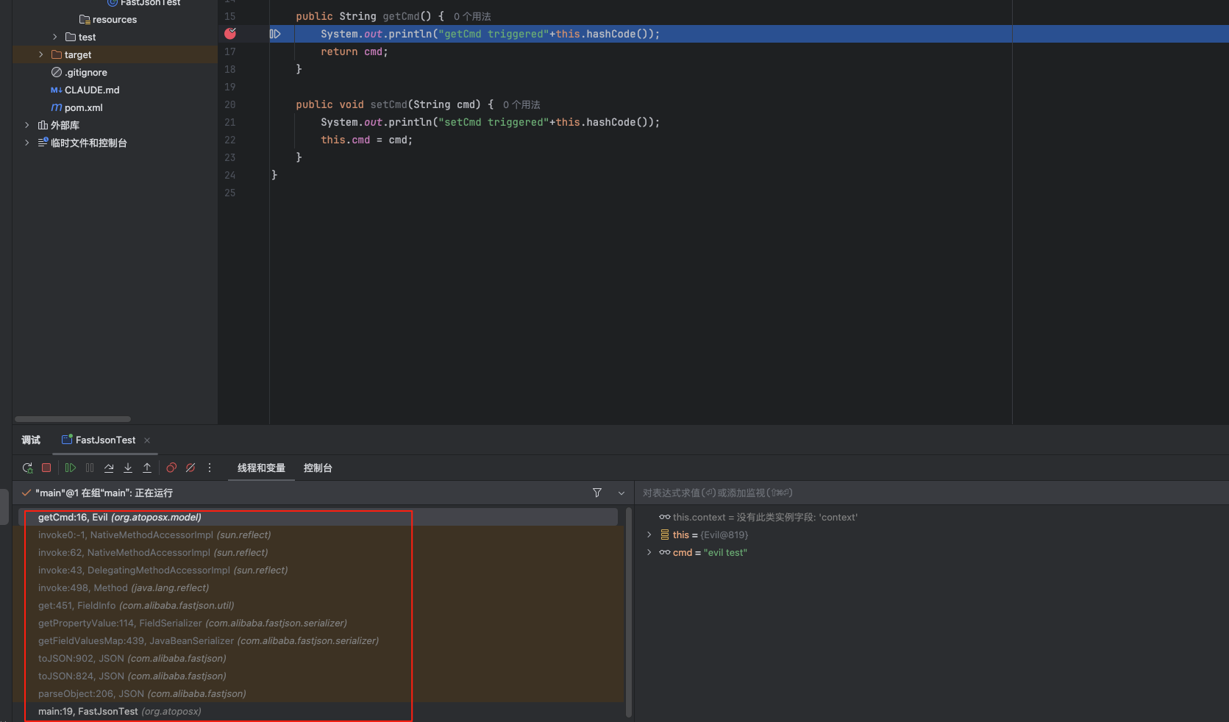1229x722 pixels.
Task: Toggle Mute Breakpoints
Action: coord(190,468)
